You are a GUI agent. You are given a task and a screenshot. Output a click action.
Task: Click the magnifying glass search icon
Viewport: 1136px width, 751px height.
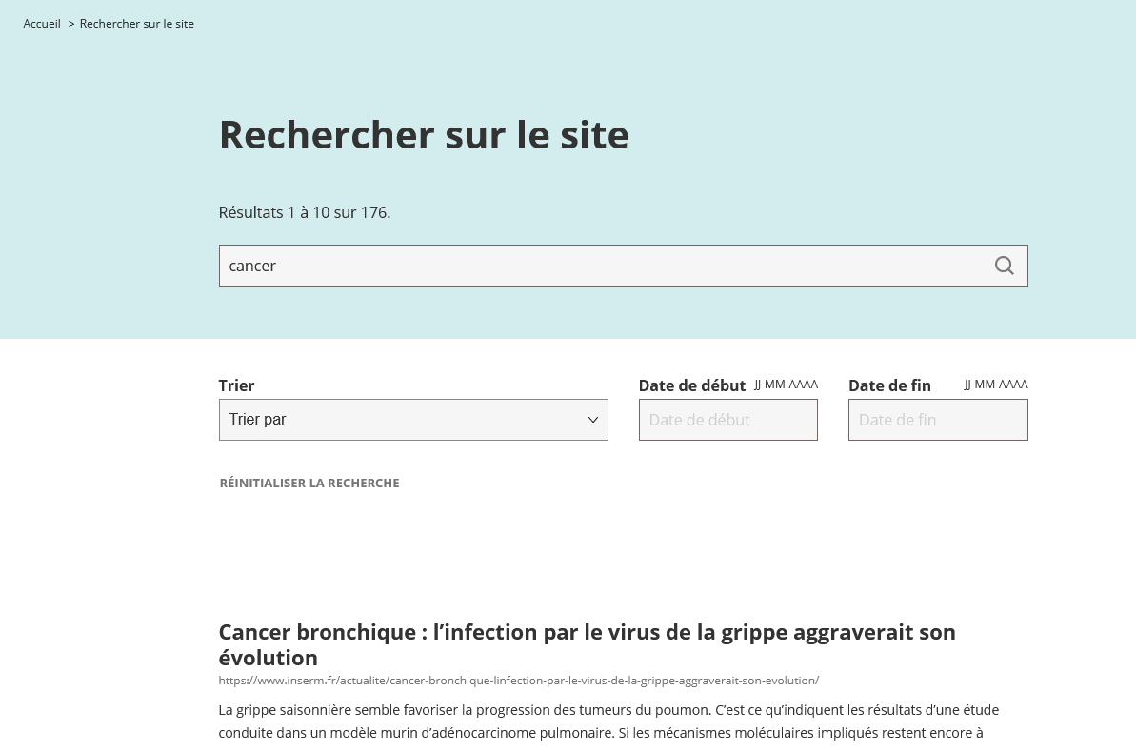pos(1004,266)
